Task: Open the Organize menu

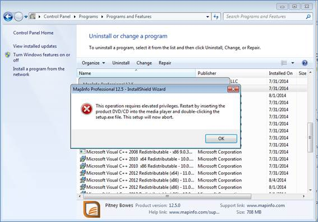Action: tap(93, 63)
